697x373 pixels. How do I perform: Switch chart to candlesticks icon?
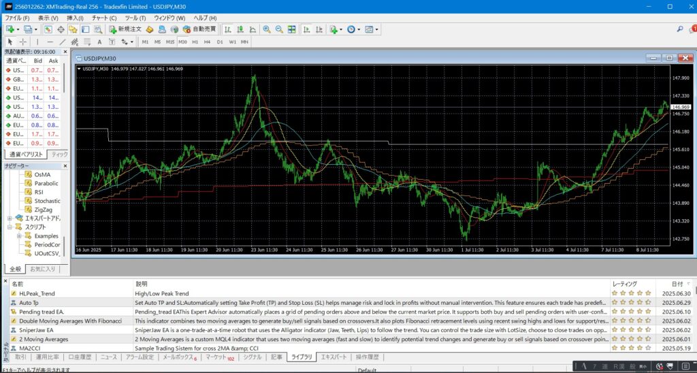240,29
